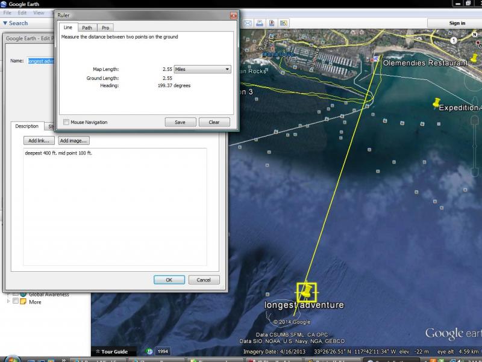Click the Email toolbar icon
This screenshot has width=482, height=362.
248,23
